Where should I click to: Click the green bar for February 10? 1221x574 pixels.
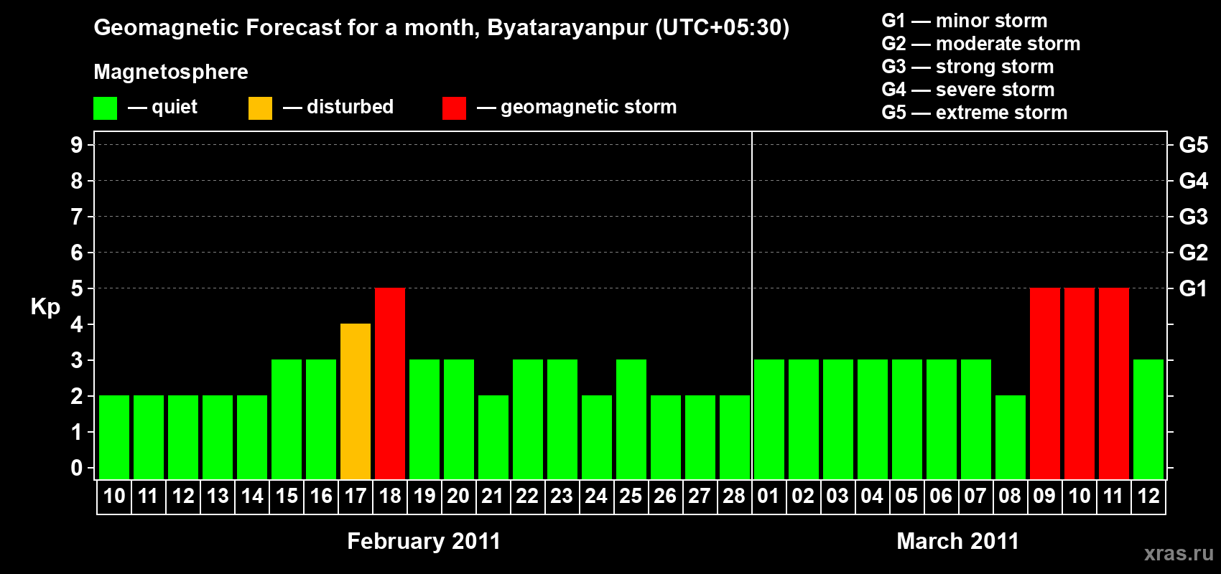(x=114, y=437)
